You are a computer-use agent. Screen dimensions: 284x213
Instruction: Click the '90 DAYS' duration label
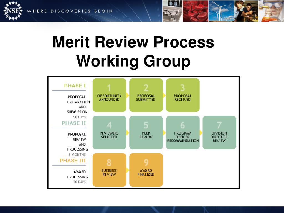click(79, 117)
